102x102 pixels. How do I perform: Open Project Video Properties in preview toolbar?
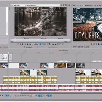pyautogui.click(x=74, y=6)
